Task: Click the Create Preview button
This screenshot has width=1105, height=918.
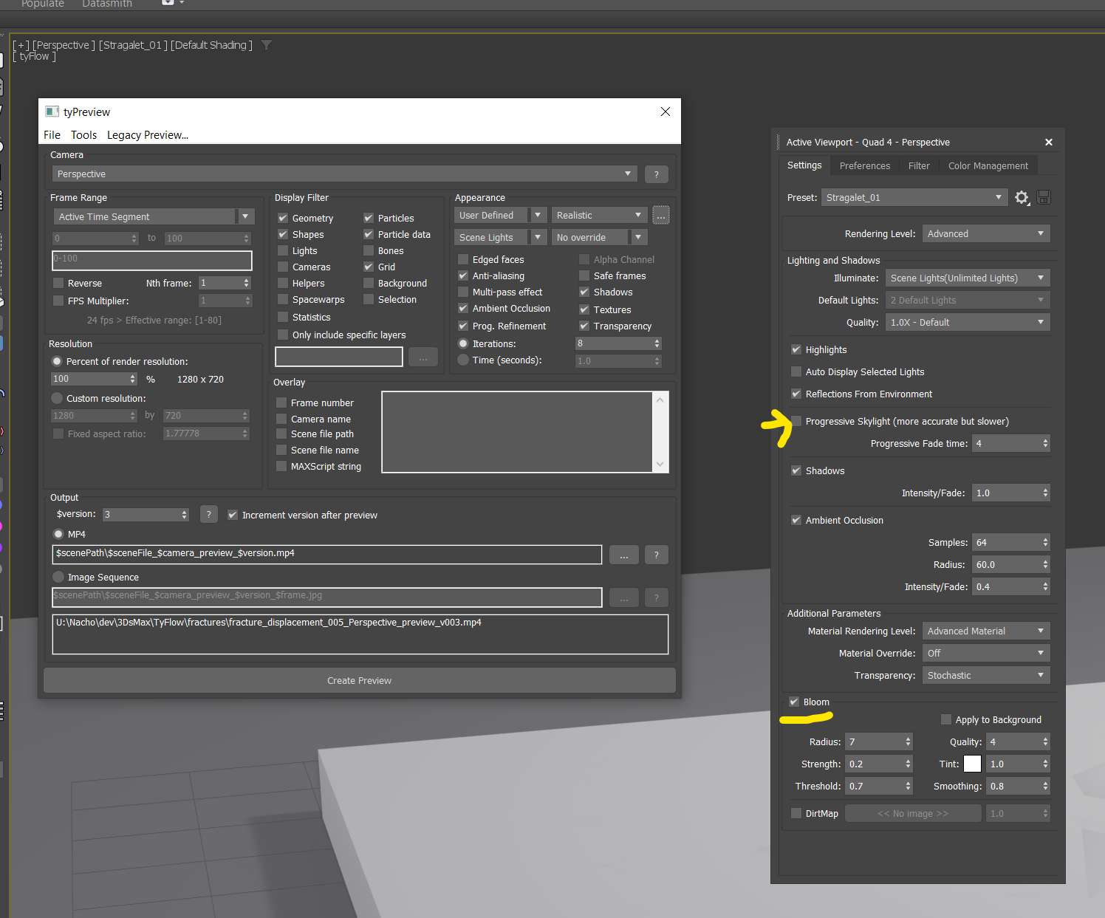Action: click(359, 680)
